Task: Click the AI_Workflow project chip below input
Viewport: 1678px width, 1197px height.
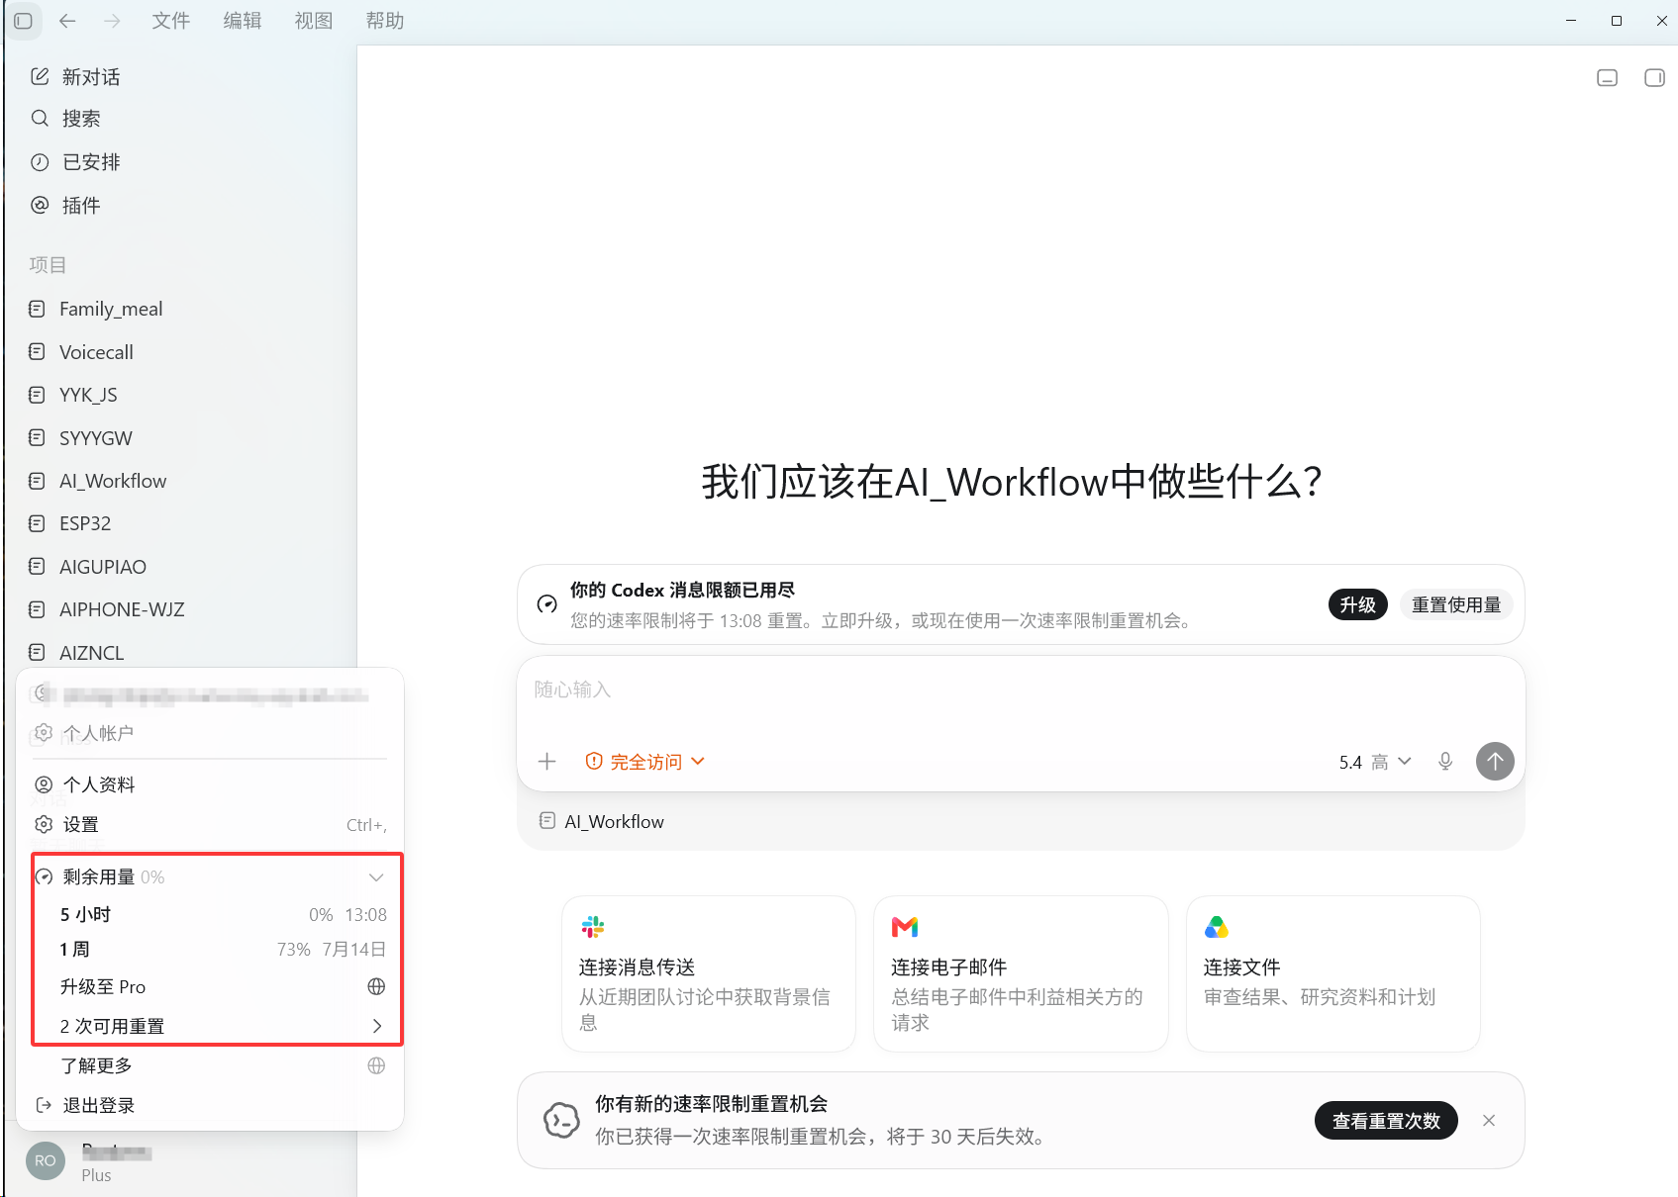Action: (x=602, y=822)
